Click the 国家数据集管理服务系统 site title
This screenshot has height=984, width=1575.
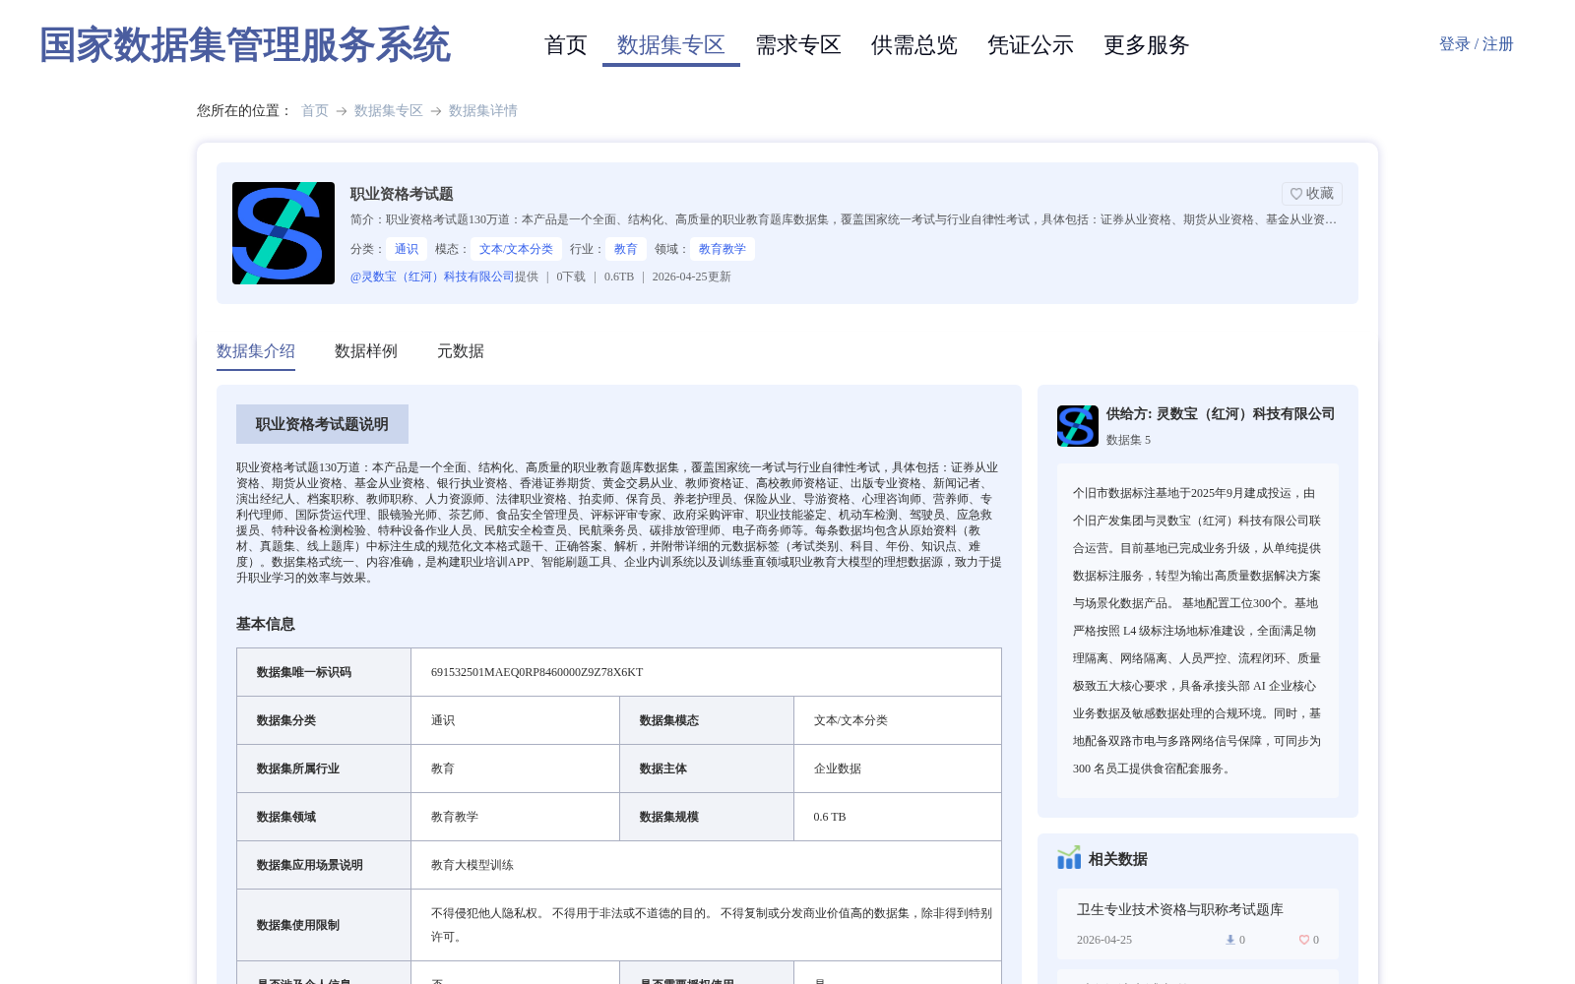click(x=245, y=45)
